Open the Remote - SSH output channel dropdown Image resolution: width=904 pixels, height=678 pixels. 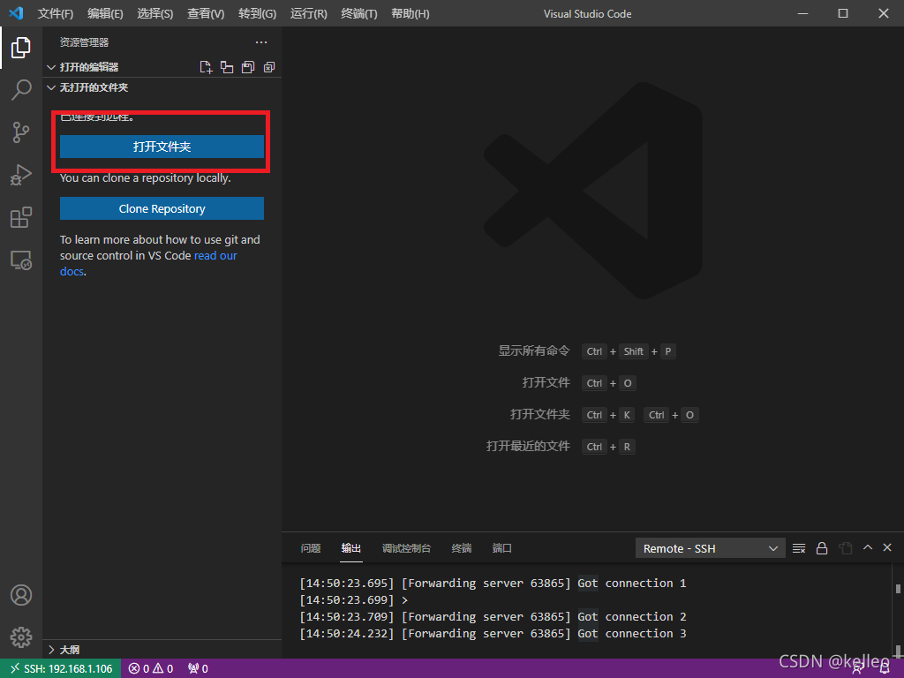pos(711,548)
